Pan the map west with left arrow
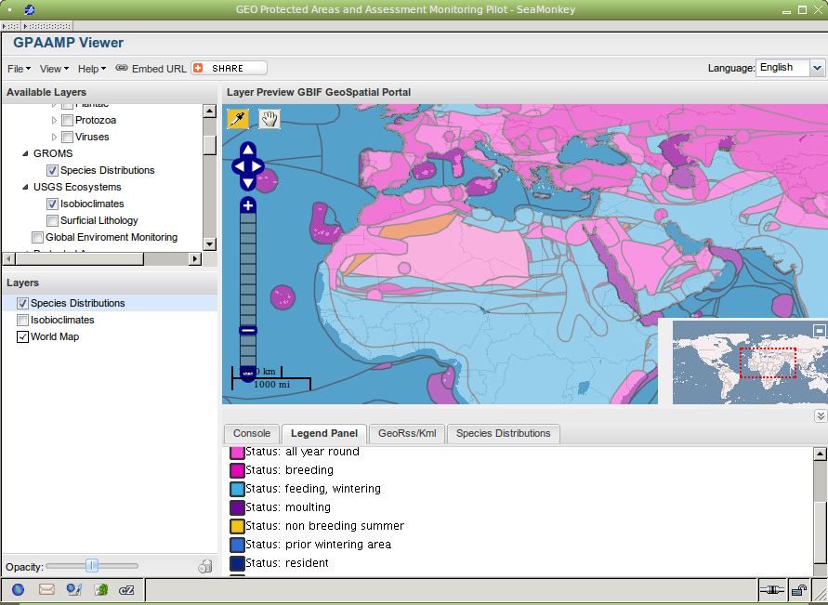828x605 pixels. (239, 166)
